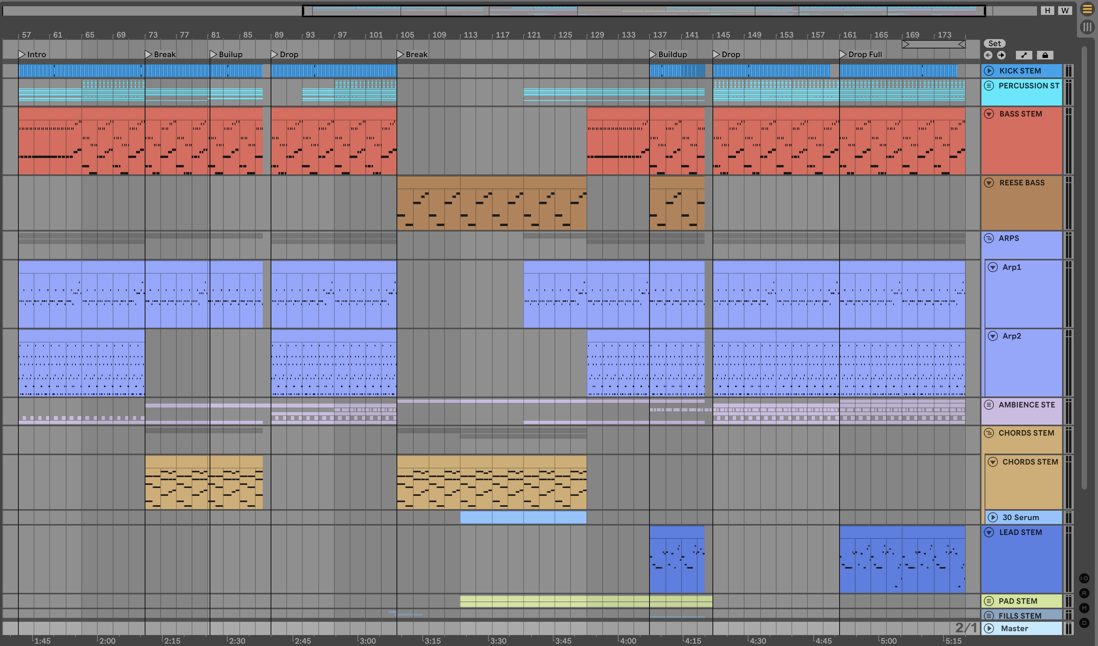The height and width of the screenshot is (646, 1098).
Task: Collapse the BASS STEM track
Action: 989,114
